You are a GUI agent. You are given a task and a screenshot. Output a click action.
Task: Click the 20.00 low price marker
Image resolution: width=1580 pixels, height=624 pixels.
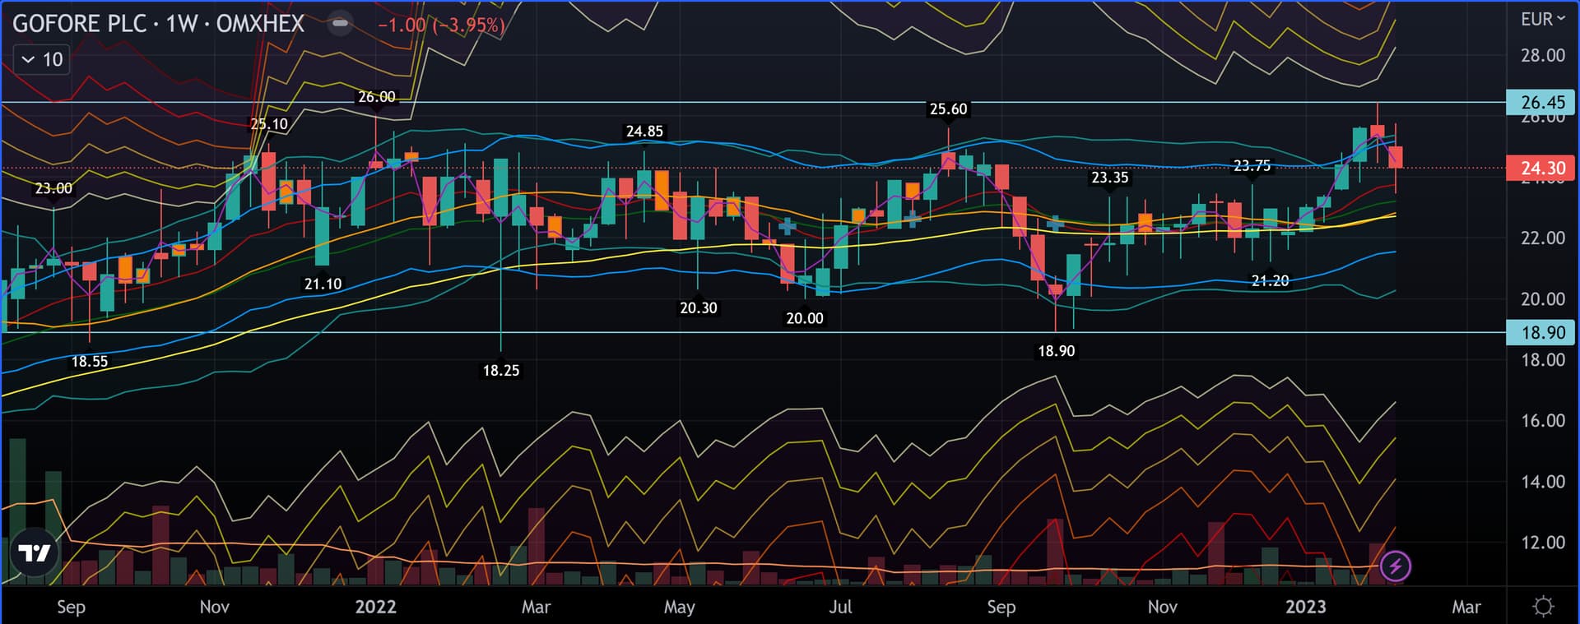pyautogui.click(x=804, y=318)
